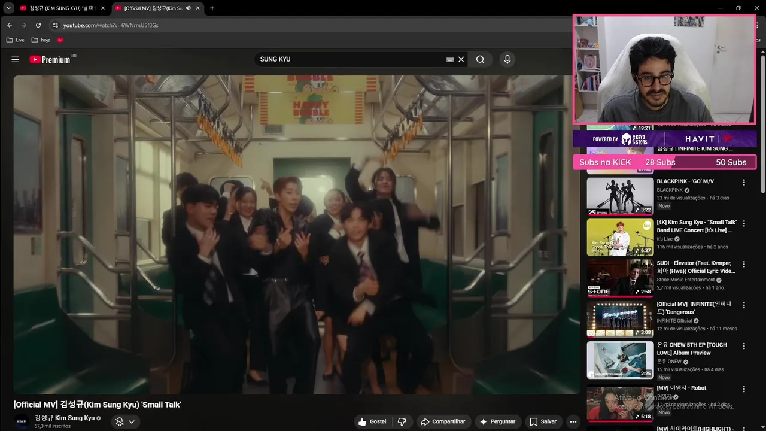Open the Live bookmarks folder
766x431 pixels.
[15, 40]
